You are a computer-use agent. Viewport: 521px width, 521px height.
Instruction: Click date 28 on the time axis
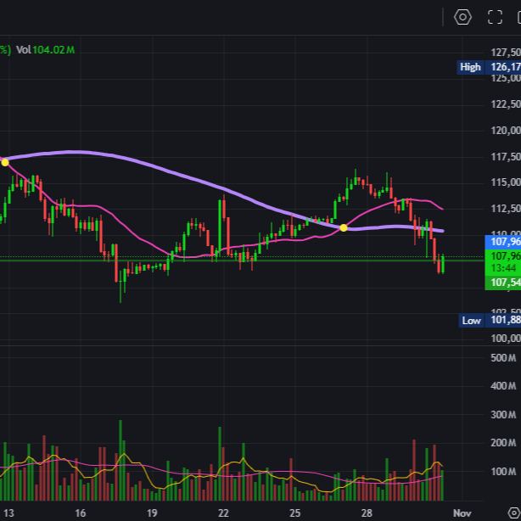pyautogui.click(x=367, y=513)
